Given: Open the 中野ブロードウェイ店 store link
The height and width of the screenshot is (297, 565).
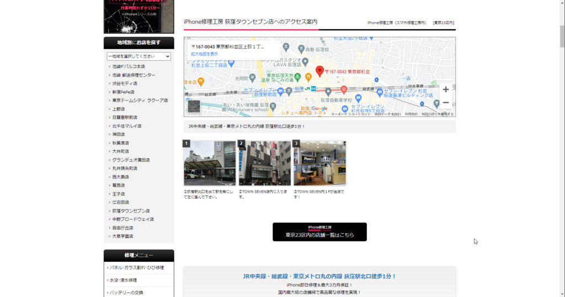Looking at the screenshot, I should 133,219.
